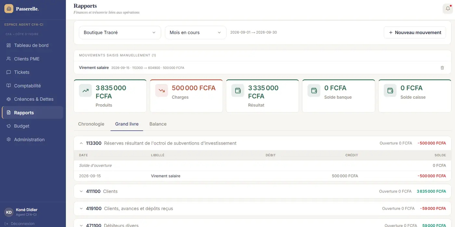This screenshot has width=455, height=227.
Task: Expand account 471100 Débiteurs divers
Action: click(x=262, y=223)
